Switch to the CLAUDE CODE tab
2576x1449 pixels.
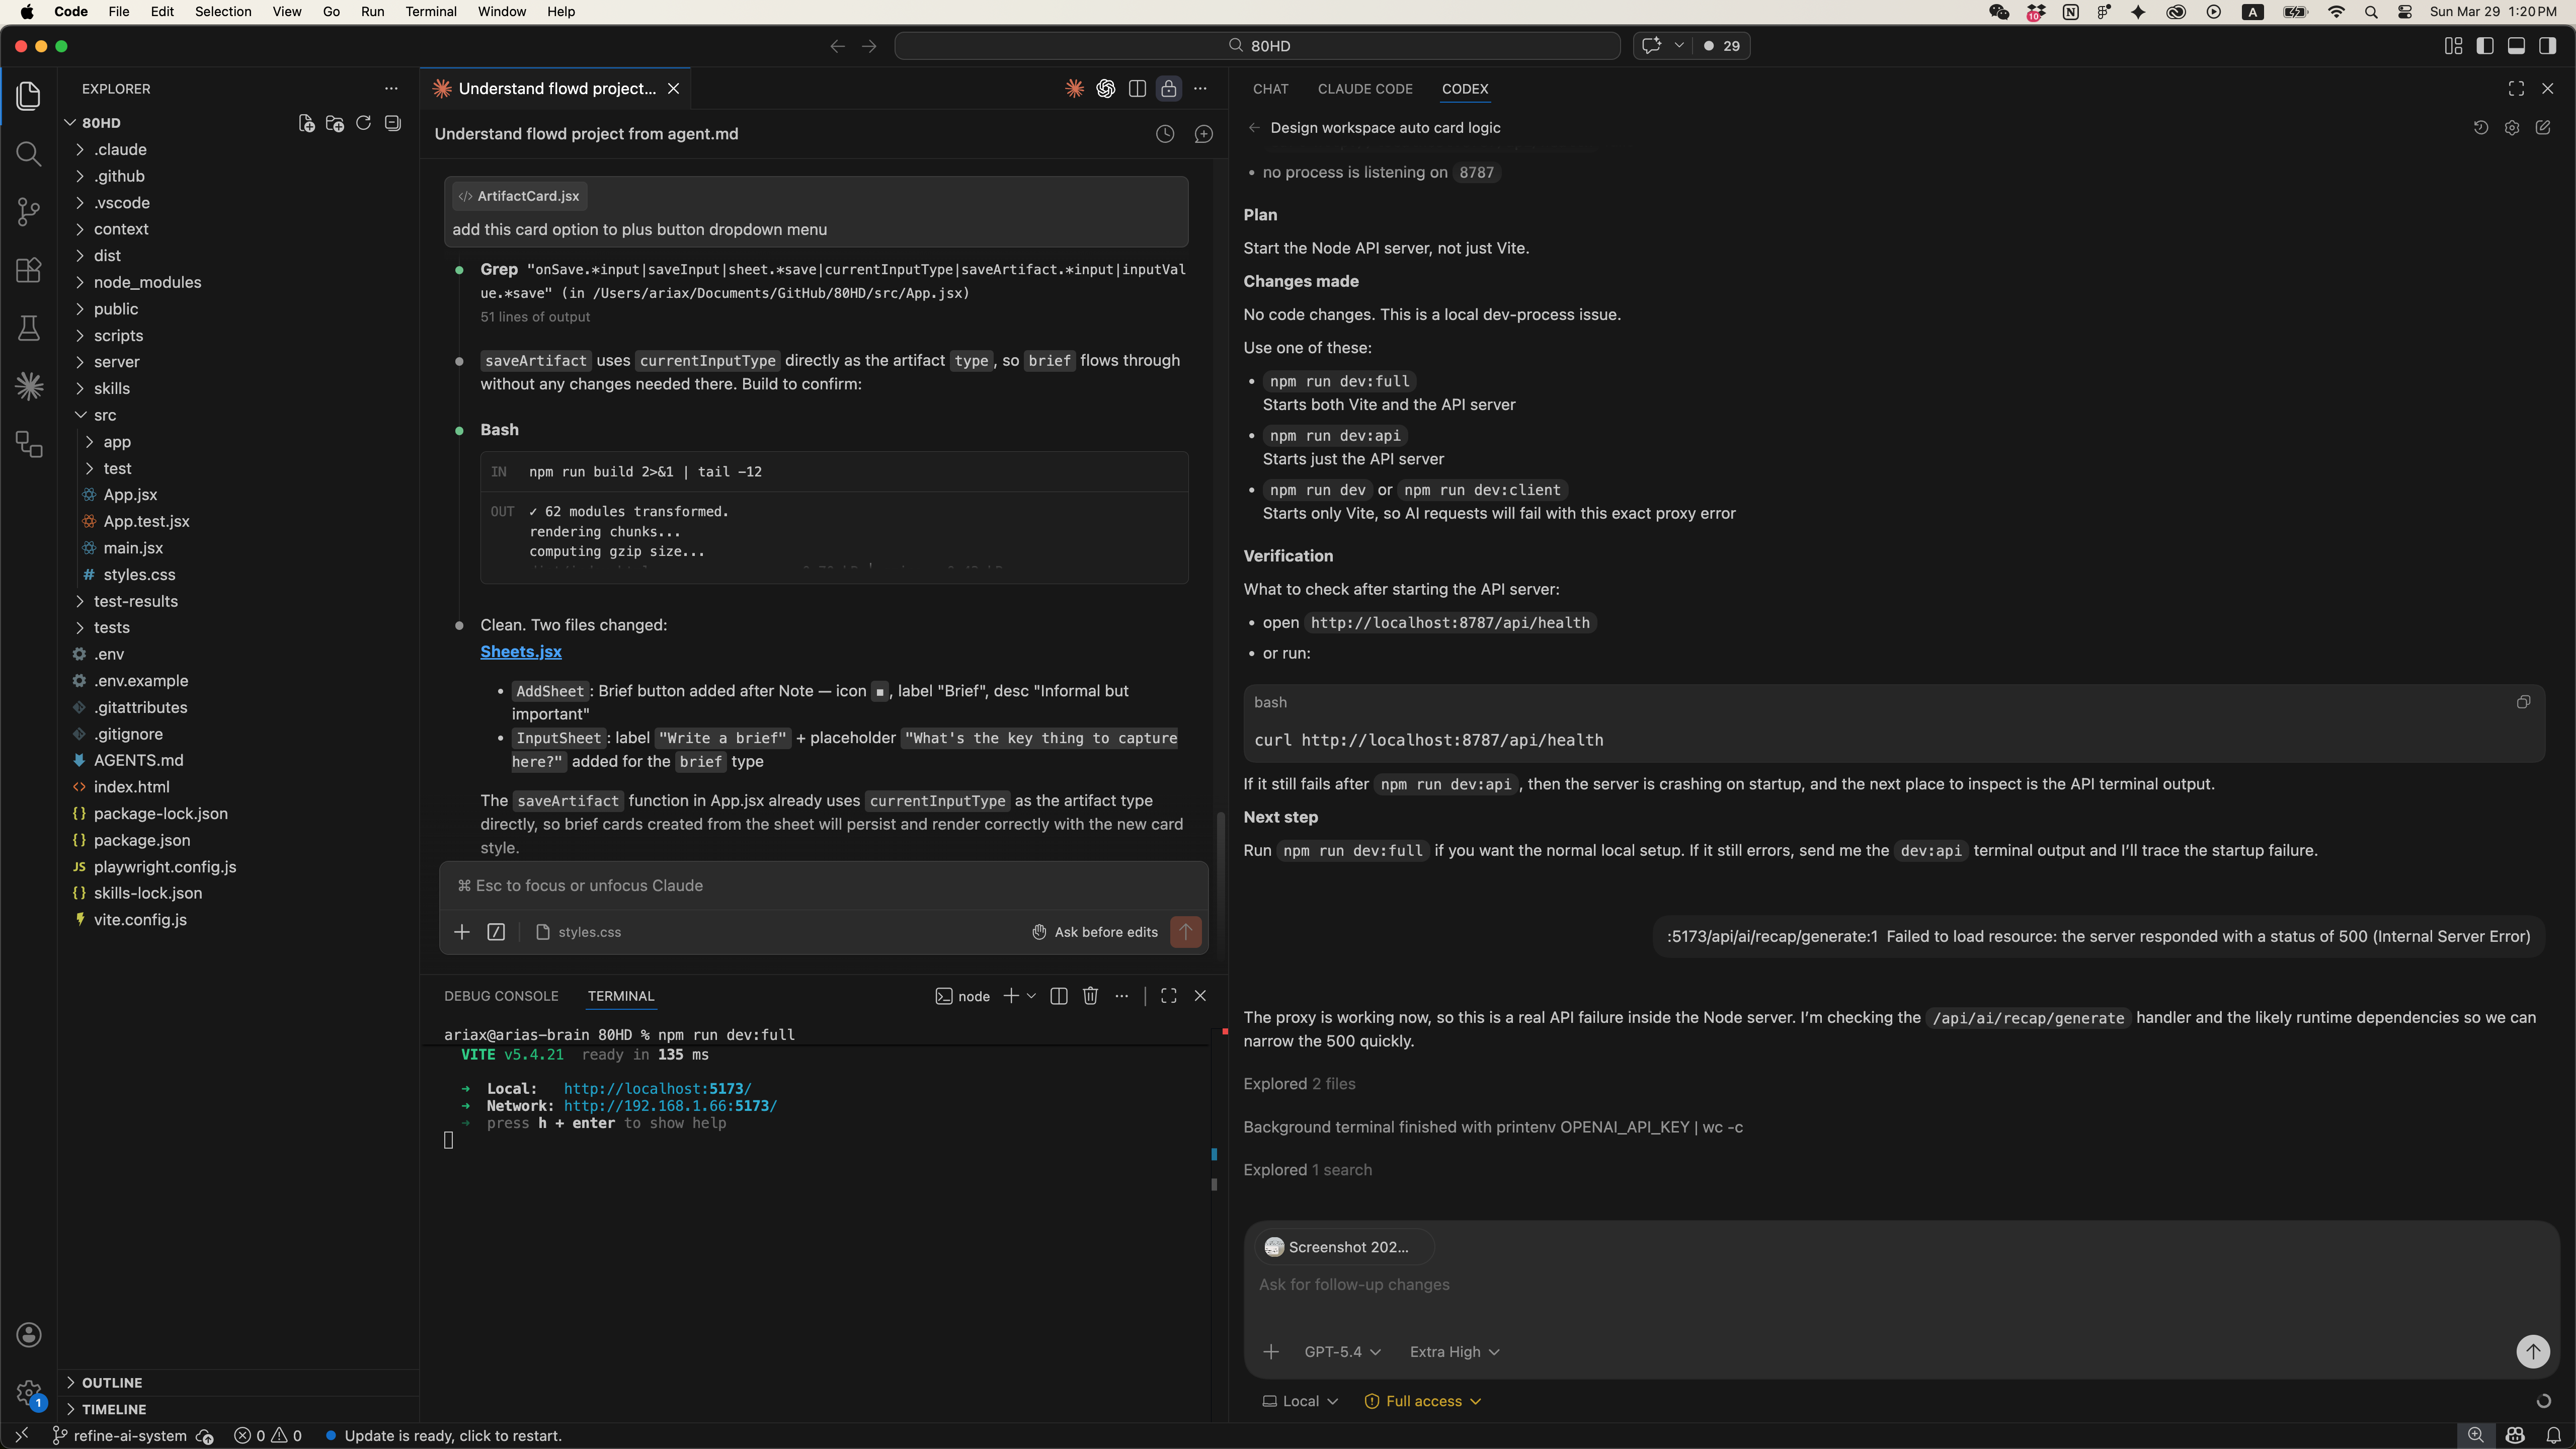click(1364, 89)
